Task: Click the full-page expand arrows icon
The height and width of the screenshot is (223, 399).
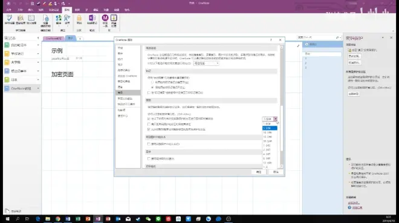Action: coord(298,46)
